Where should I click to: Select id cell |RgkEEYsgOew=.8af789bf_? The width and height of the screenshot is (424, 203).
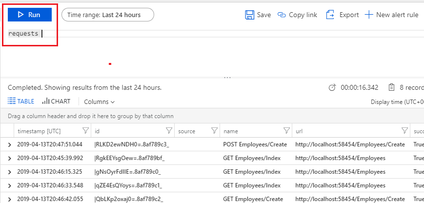tap(130, 158)
